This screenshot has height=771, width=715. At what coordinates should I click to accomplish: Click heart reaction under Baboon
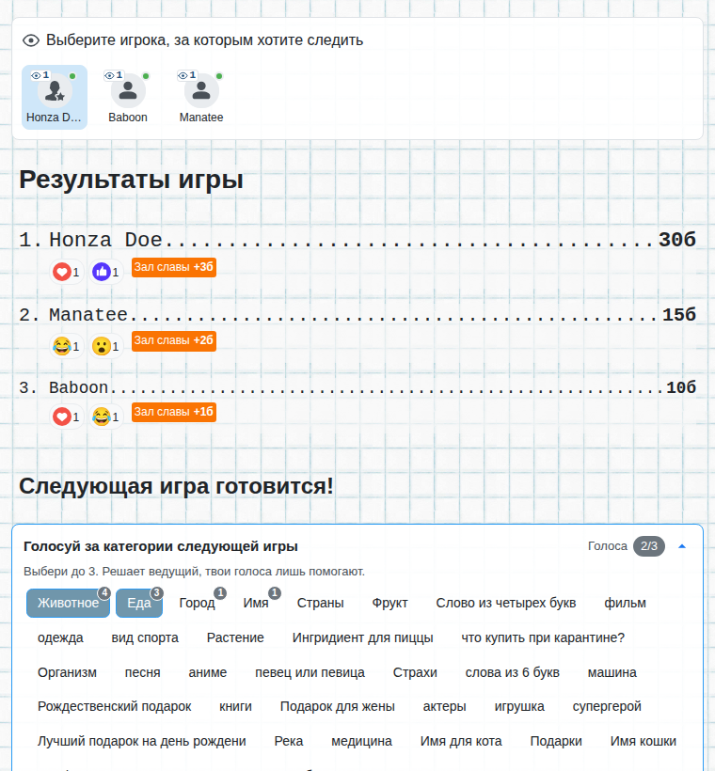[67, 417]
